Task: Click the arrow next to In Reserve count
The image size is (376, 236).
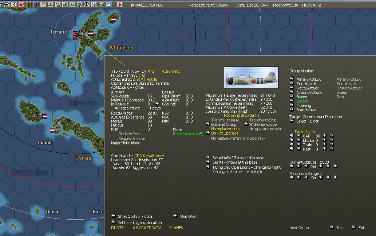Action: [x=157, y=104]
